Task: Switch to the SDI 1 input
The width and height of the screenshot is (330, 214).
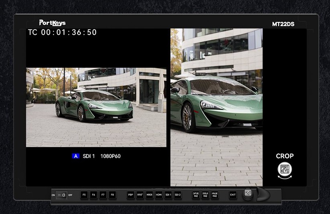Action: click(x=168, y=195)
